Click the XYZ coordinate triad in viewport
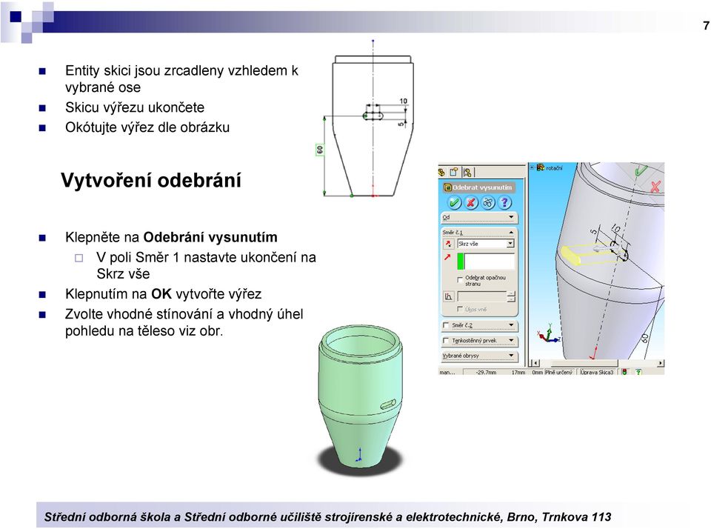The height and width of the screenshot is (529, 711). pos(549,334)
